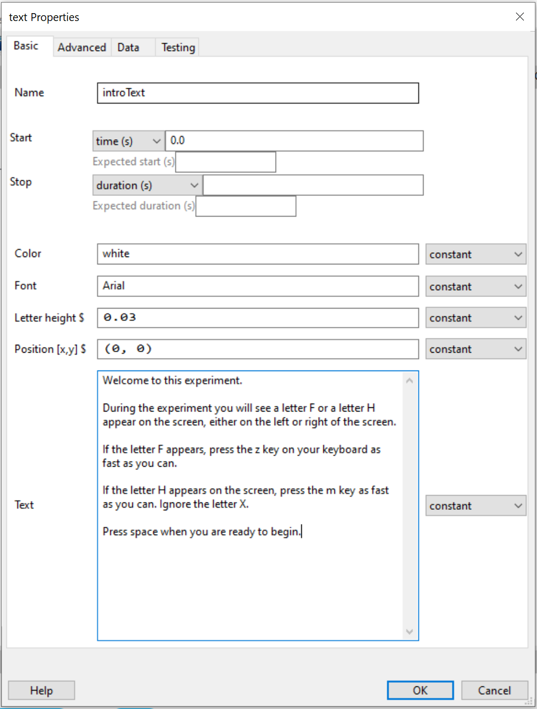Open the Data tab
The image size is (537, 709).
[x=128, y=47]
